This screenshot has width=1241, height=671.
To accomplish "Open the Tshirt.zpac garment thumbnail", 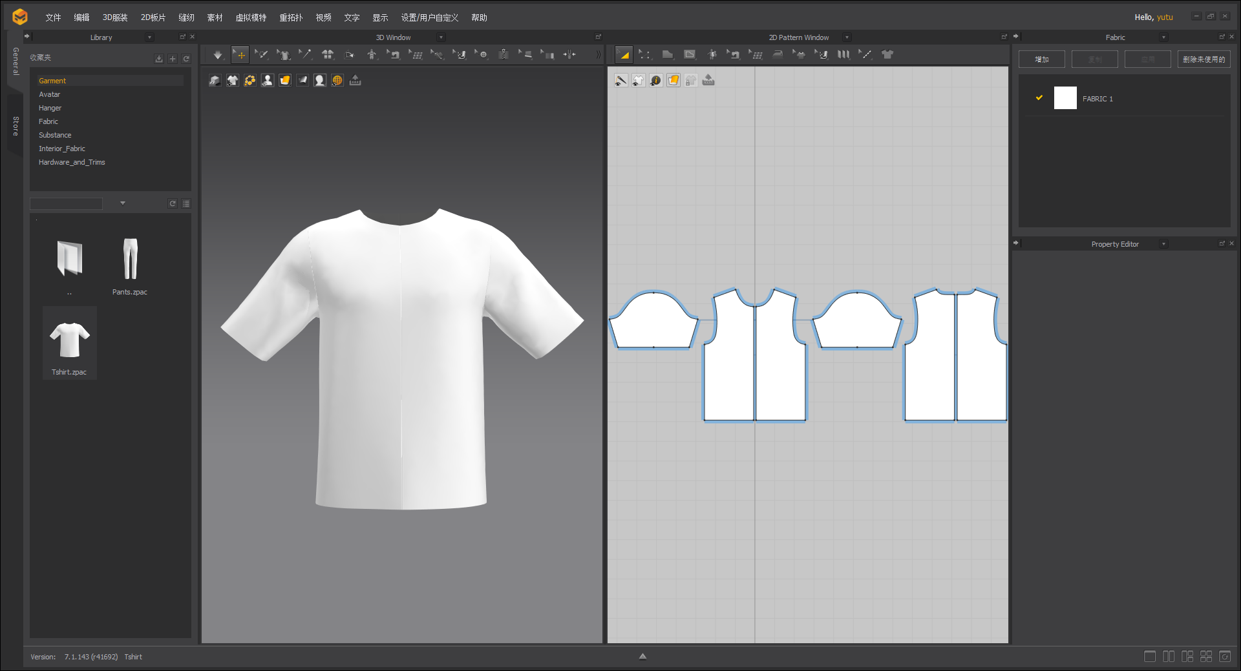I will 69,336.
